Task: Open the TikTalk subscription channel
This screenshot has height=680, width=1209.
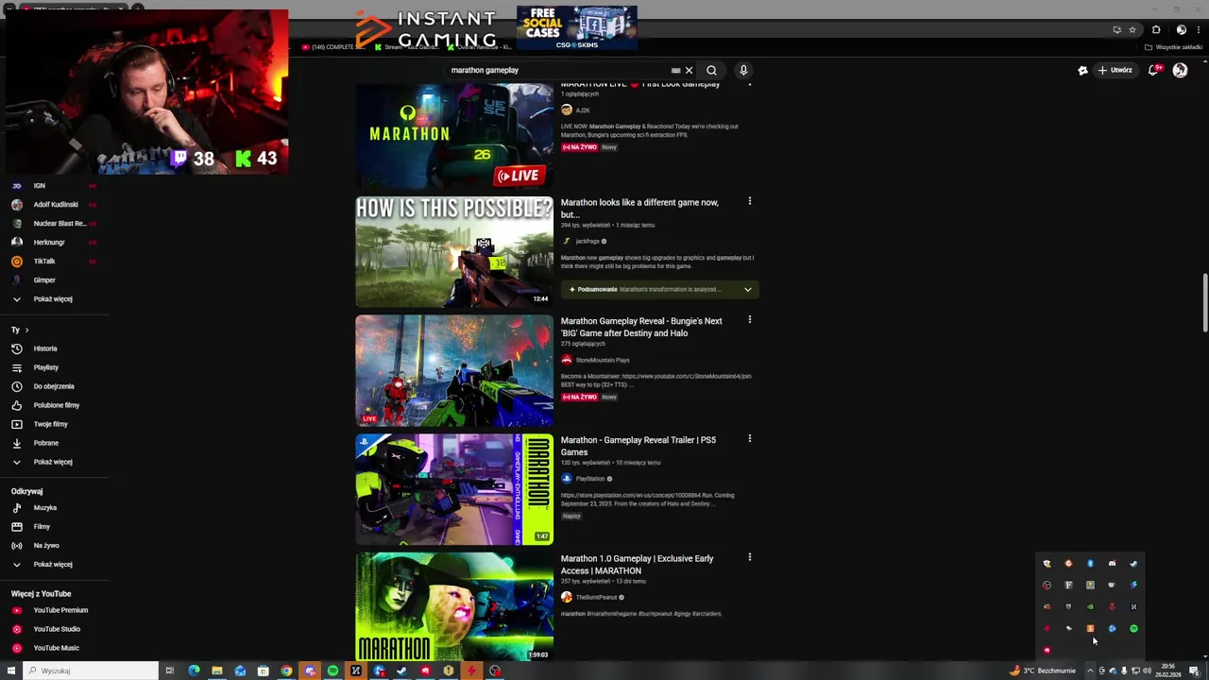Action: coord(43,261)
